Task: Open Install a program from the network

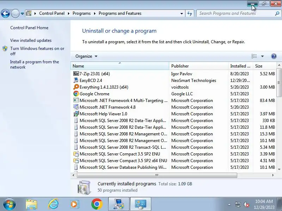Action: coord(35,64)
